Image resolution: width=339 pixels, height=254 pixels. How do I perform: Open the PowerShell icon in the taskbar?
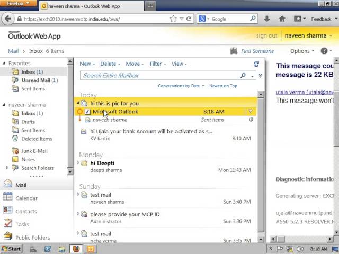pyautogui.click(x=47, y=249)
